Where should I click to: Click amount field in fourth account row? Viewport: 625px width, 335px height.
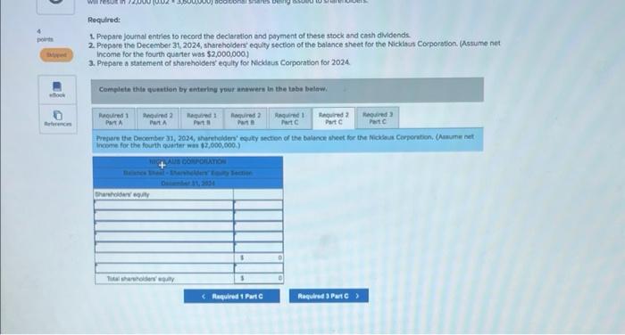tap(258, 237)
